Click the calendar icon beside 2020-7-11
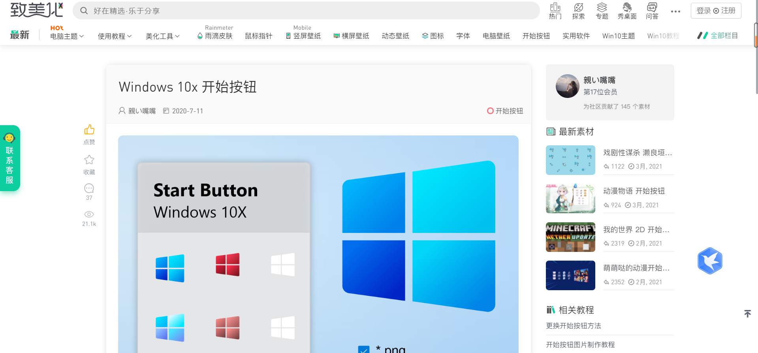 tap(166, 111)
